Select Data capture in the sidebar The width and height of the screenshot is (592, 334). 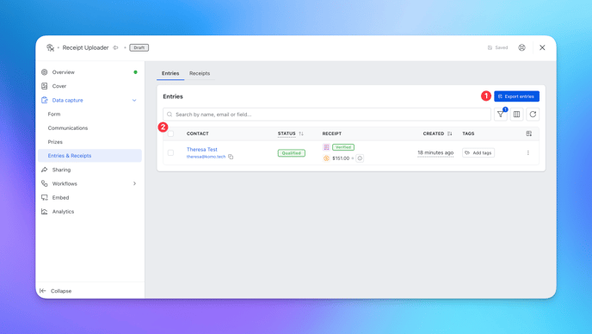(x=89, y=100)
